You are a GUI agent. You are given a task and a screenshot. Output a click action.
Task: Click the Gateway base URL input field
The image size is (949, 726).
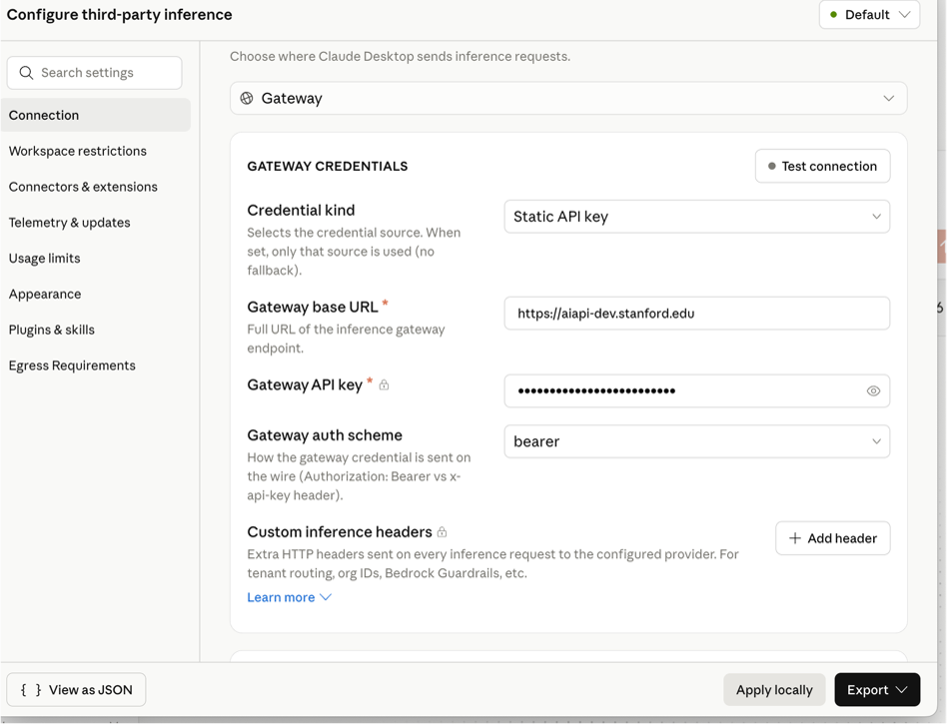pyautogui.click(x=696, y=314)
